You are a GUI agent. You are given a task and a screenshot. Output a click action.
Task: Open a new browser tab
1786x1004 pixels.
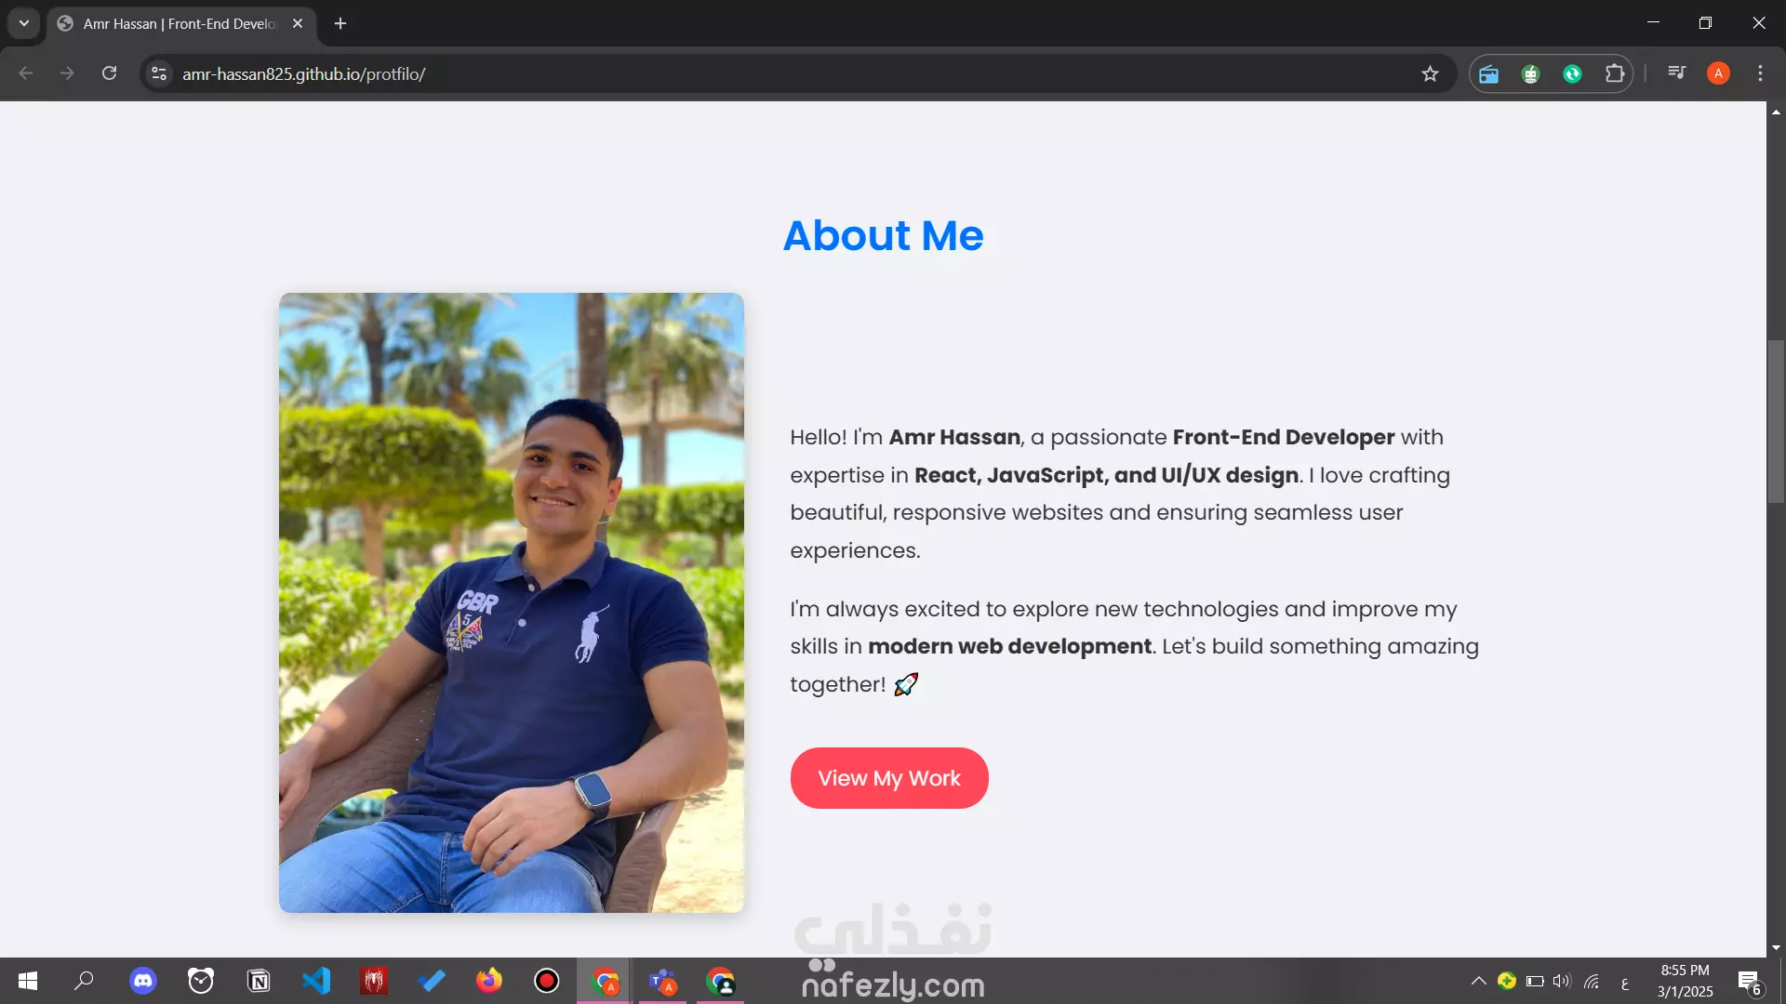point(340,24)
